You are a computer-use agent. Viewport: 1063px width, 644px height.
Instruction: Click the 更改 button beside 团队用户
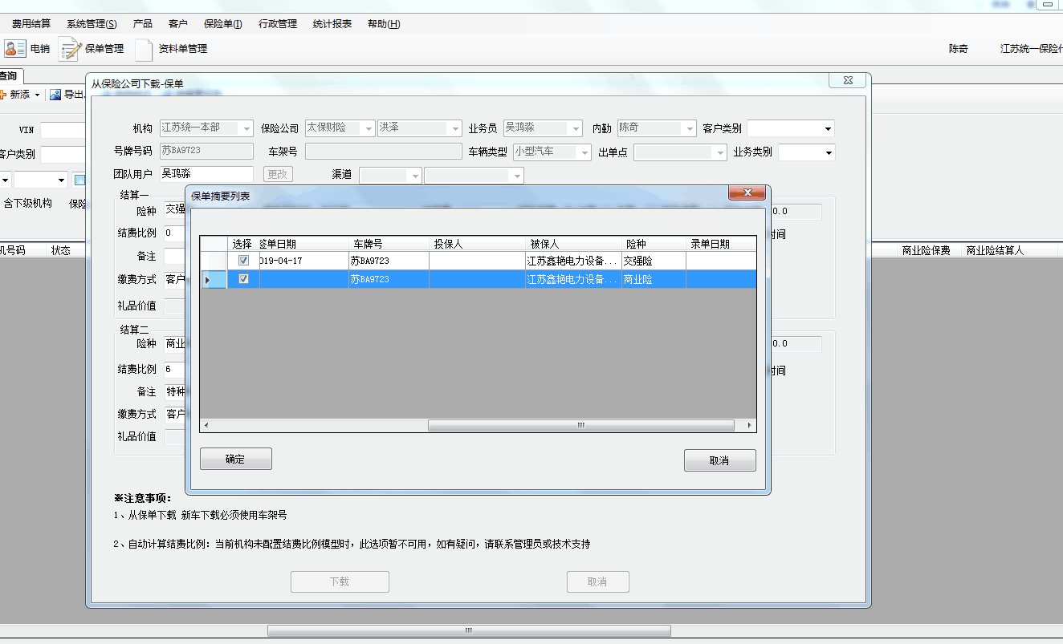tap(278, 174)
